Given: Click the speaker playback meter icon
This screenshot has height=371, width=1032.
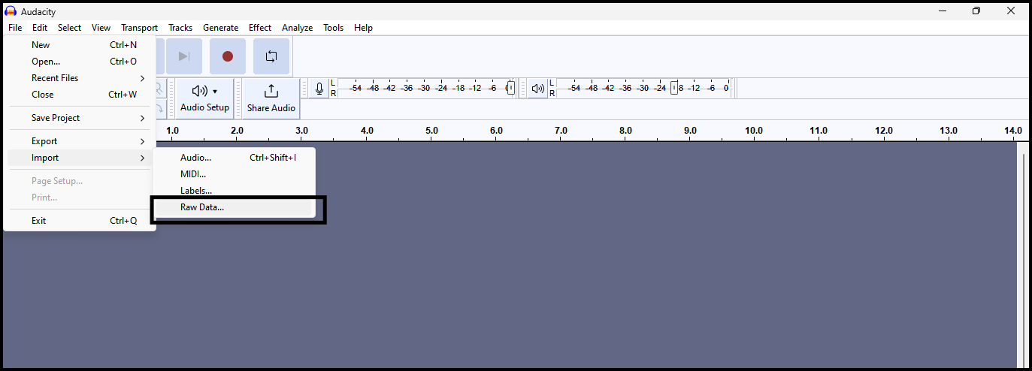Looking at the screenshot, I should (537, 89).
